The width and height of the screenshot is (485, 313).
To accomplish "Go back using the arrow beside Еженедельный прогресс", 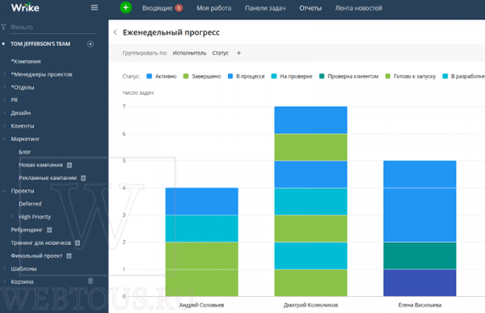I will point(116,32).
